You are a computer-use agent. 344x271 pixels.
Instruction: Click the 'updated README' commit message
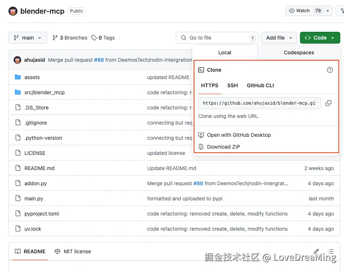(168, 77)
